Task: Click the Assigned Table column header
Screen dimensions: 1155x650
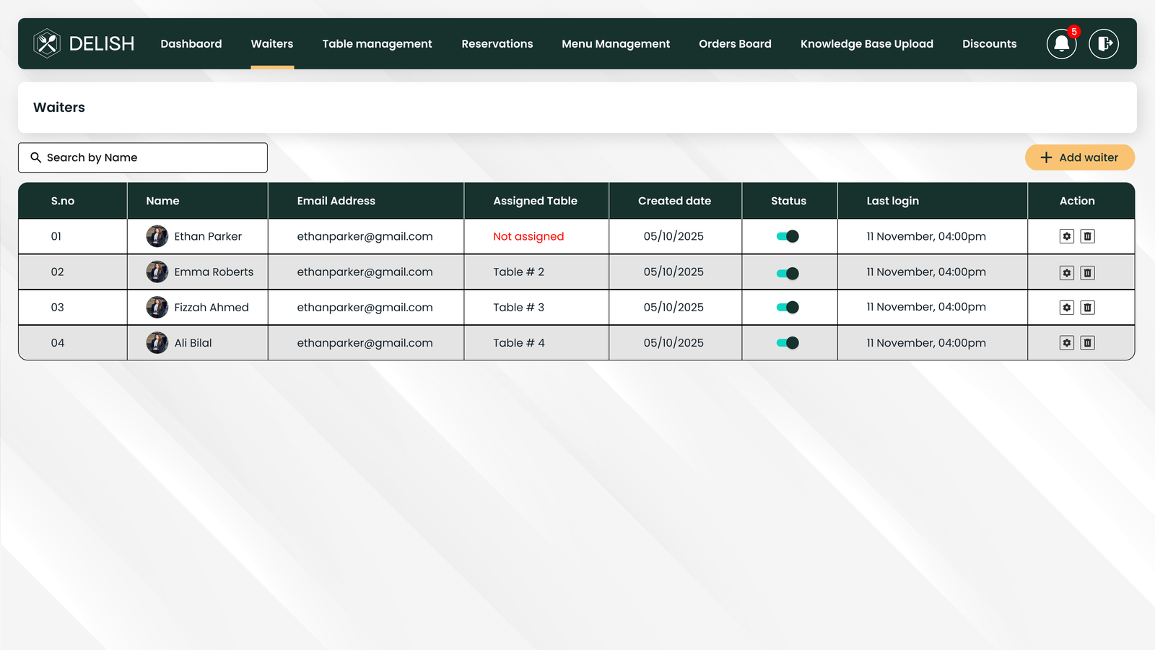Action: pos(536,201)
